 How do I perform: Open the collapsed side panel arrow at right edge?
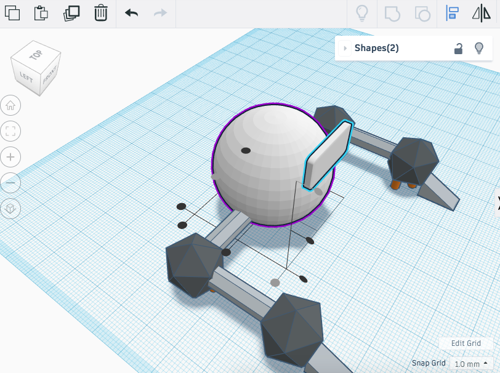[x=498, y=203]
